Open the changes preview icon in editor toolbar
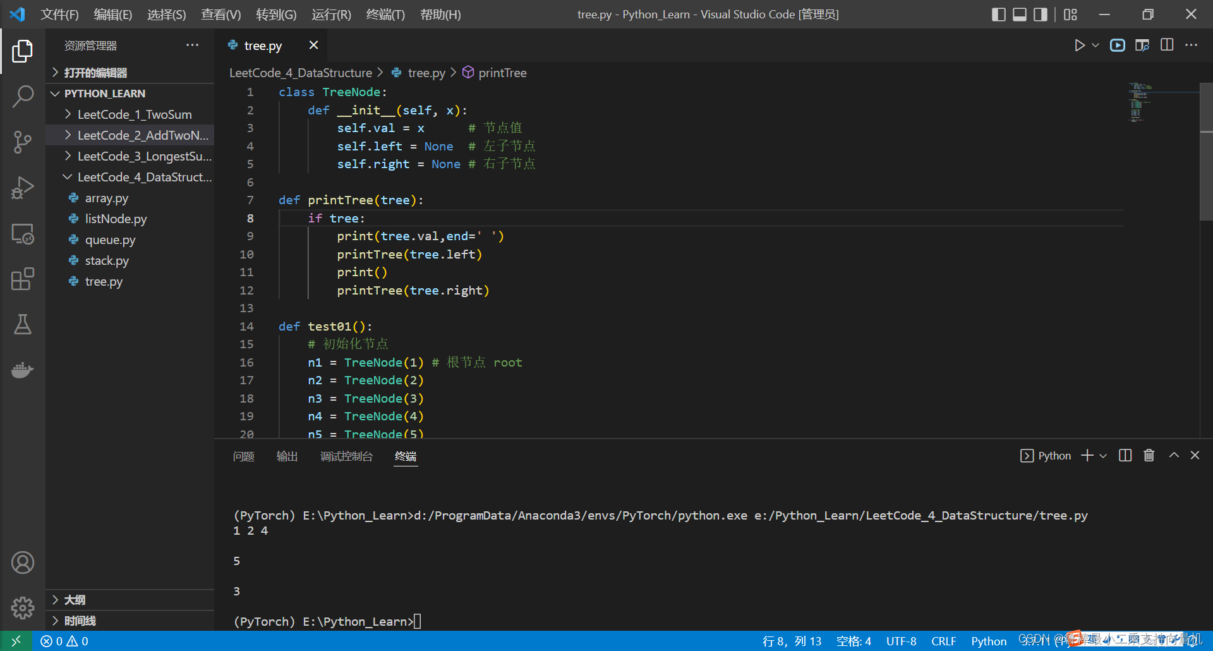Screen dimensions: 1213x651 1142,46
